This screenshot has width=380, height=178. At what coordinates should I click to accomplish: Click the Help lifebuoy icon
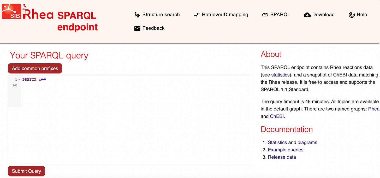click(x=352, y=15)
